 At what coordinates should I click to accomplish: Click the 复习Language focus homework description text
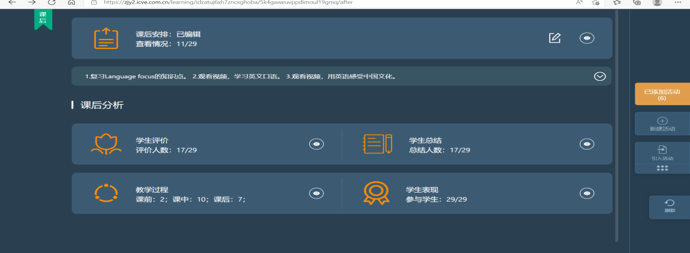pos(241,77)
